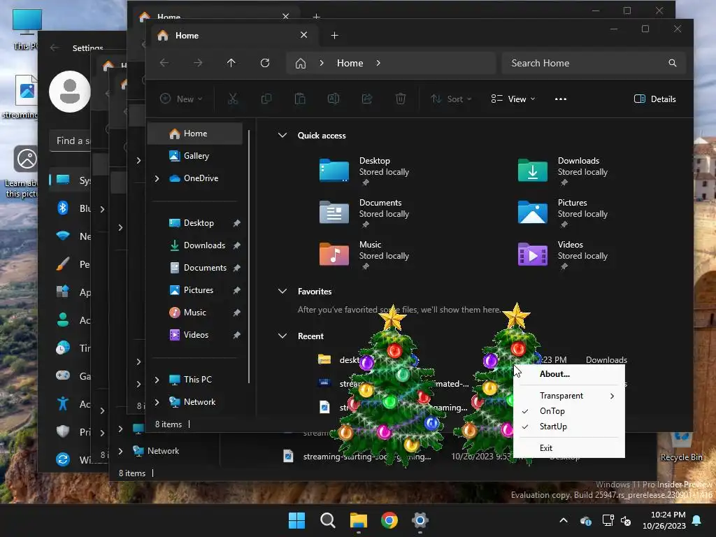Collapse the Quick access section
Screen dimensions: 716x537
(282, 135)
